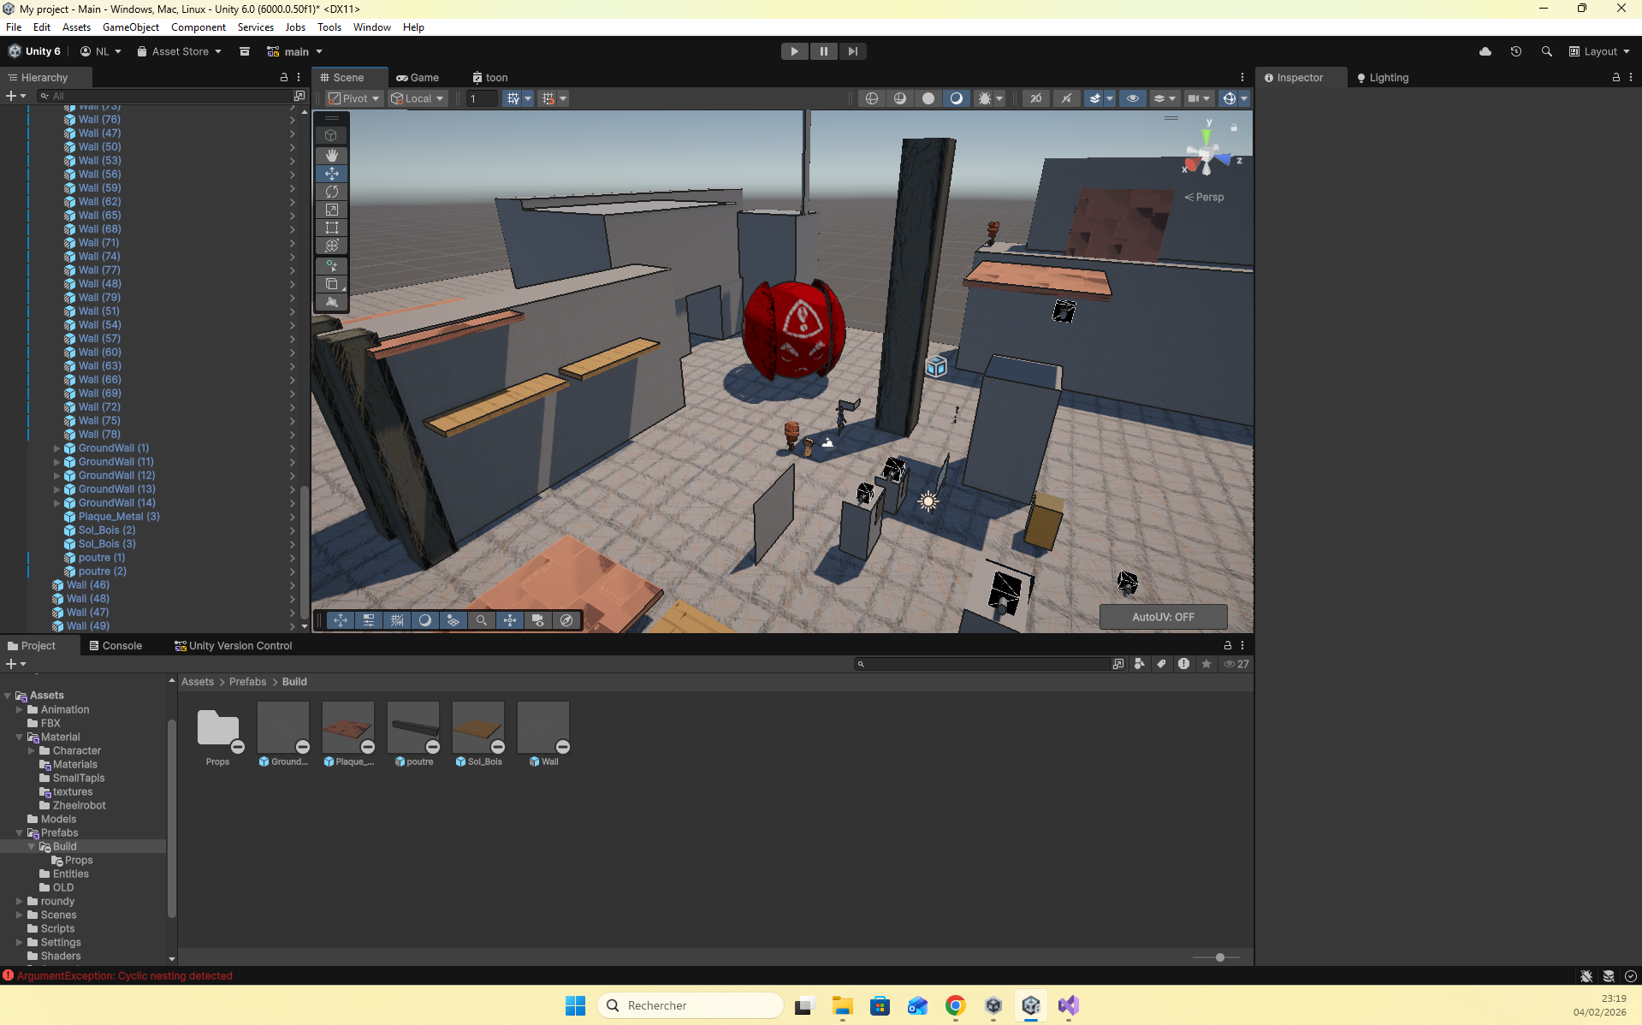Switch to the Console tab
The height and width of the screenshot is (1025, 1642).
coord(116,645)
